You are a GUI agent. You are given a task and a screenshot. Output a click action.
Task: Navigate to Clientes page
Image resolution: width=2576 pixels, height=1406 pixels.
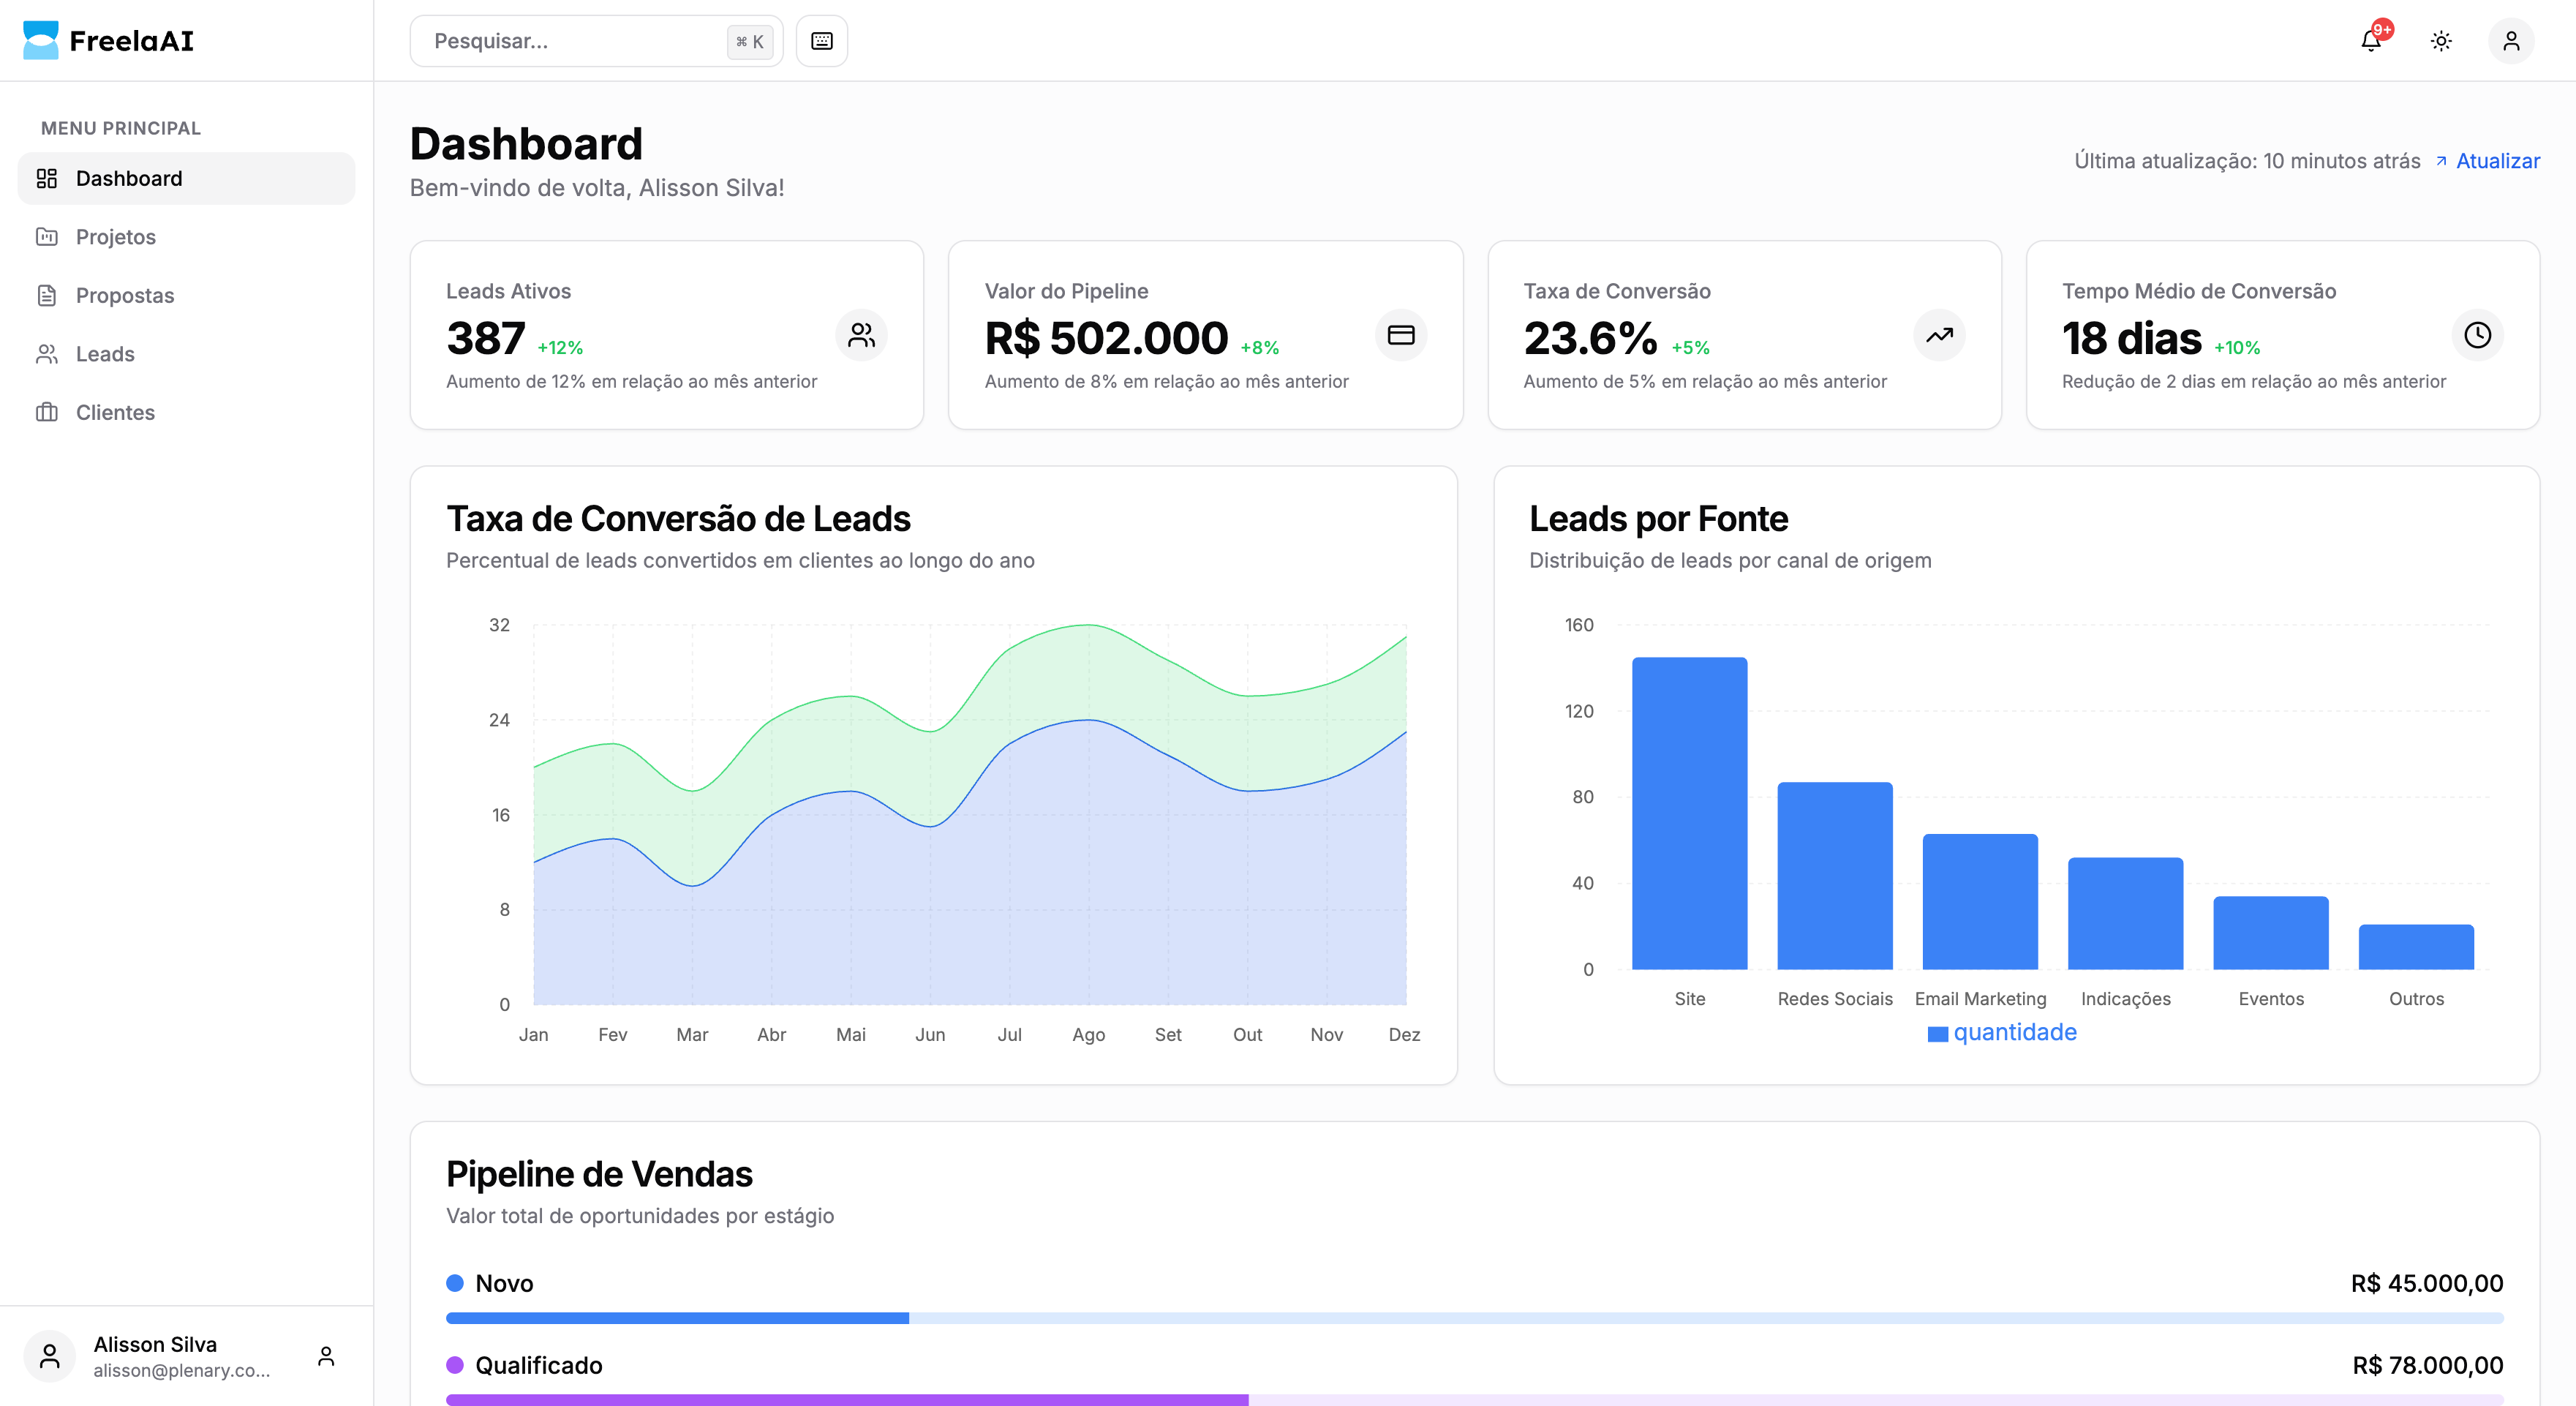tap(115, 413)
